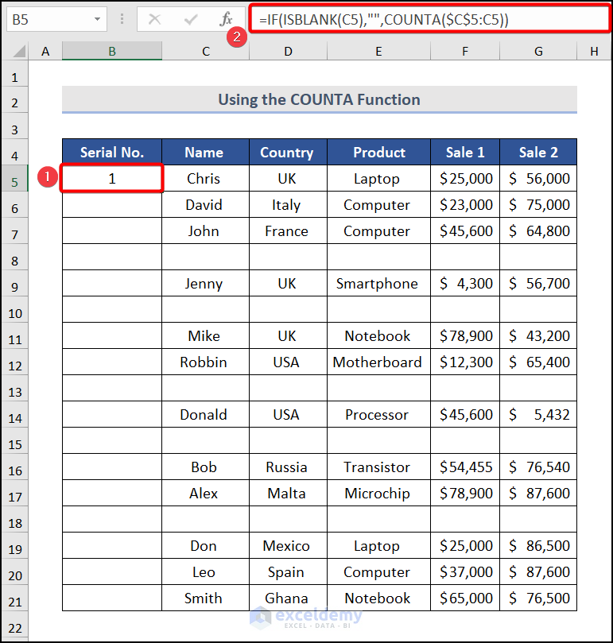
Task: Select column G header
Action: click(538, 52)
